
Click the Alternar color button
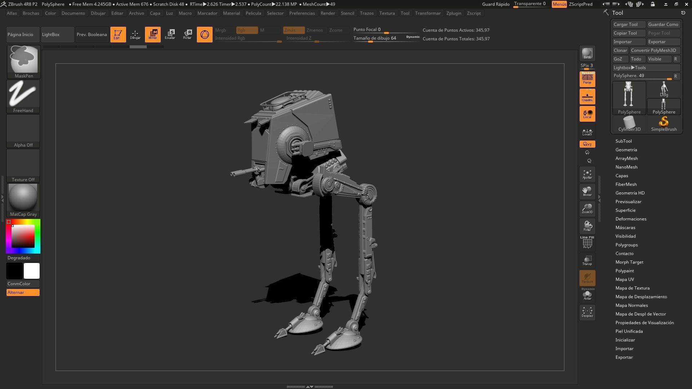click(23, 292)
